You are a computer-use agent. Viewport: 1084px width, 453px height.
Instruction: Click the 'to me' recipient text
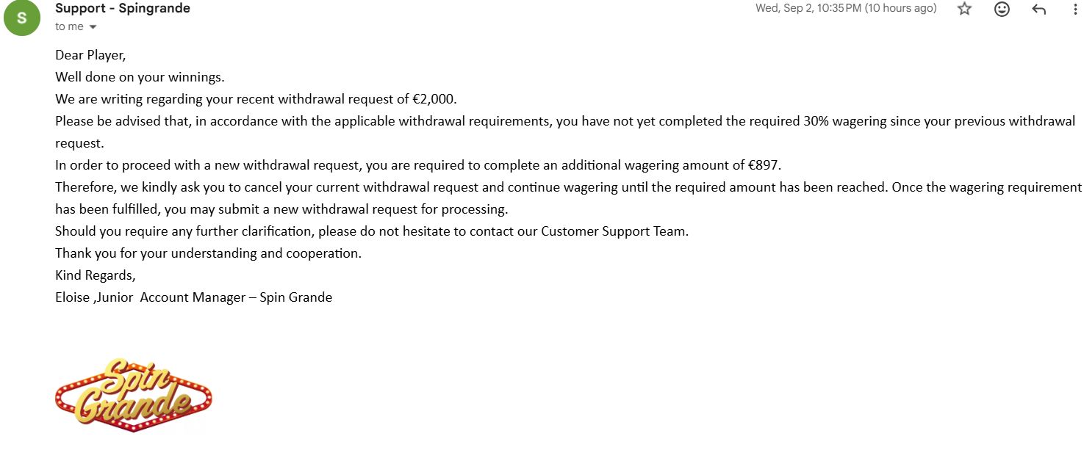tap(69, 26)
